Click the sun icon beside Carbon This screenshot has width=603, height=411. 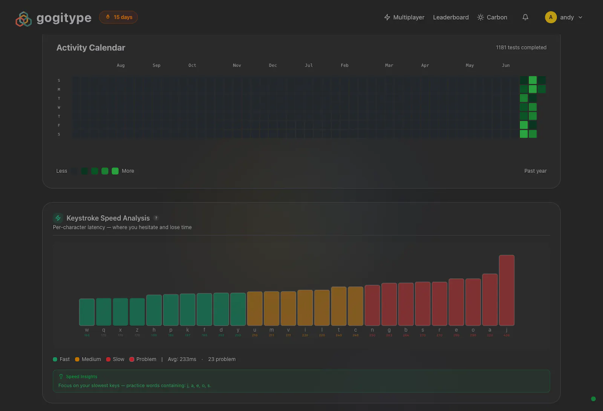481,17
